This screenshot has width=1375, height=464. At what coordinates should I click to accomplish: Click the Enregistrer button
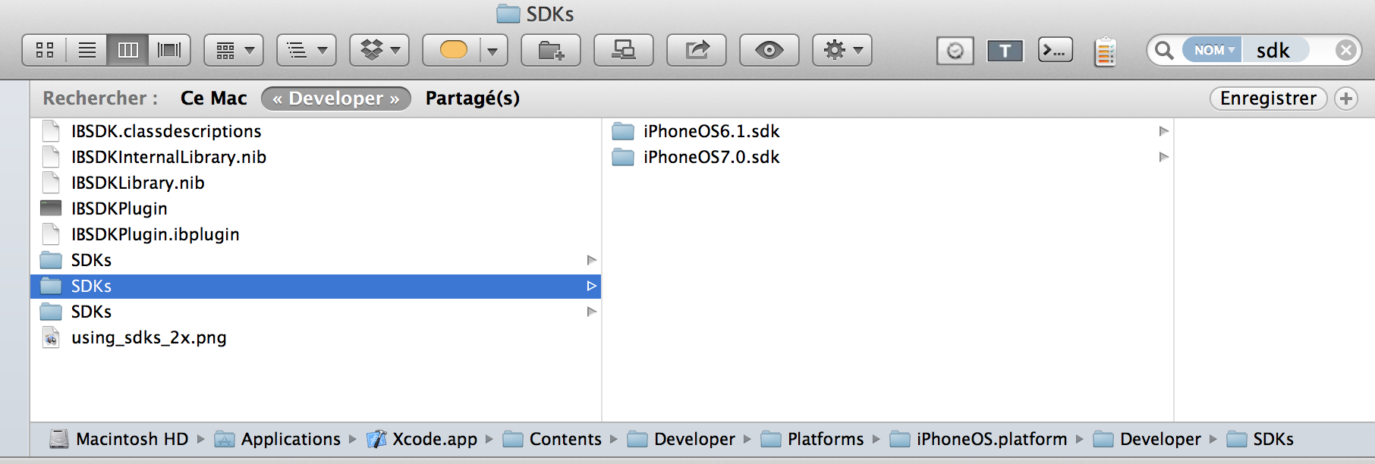point(1268,99)
